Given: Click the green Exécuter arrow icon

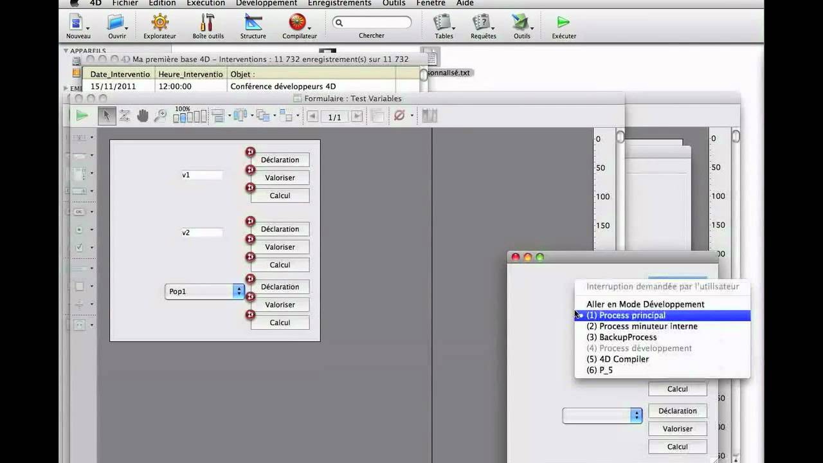Looking at the screenshot, I should (x=563, y=23).
